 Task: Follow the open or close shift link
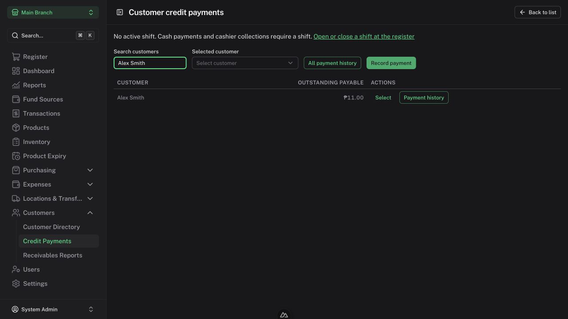pos(364,36)
